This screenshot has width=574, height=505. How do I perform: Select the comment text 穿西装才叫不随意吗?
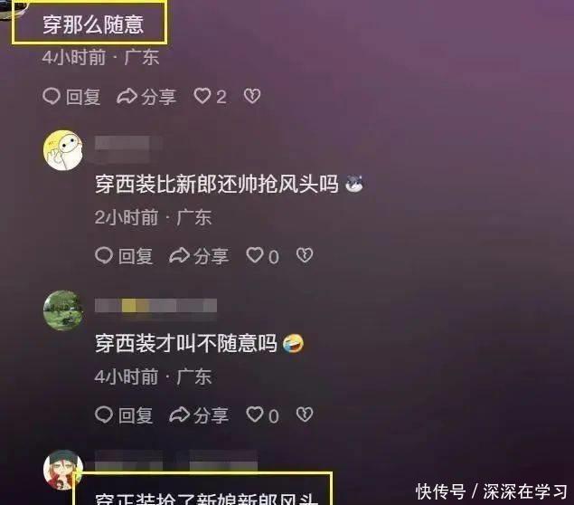186,343
